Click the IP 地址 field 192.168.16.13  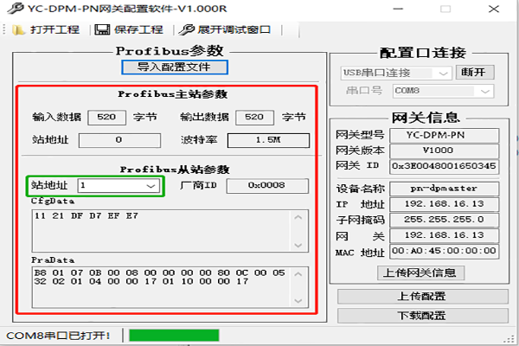445,204
